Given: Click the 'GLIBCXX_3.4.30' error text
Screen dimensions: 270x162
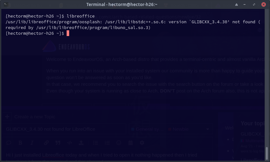Looking at the screenshot, I should [209, 22].
